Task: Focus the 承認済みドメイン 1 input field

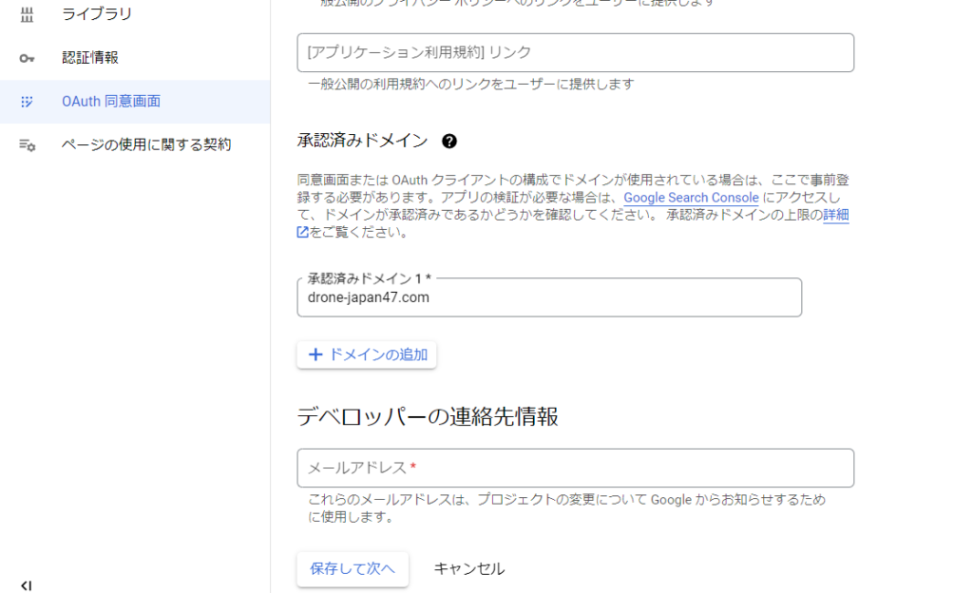Action: click(549, 297)
